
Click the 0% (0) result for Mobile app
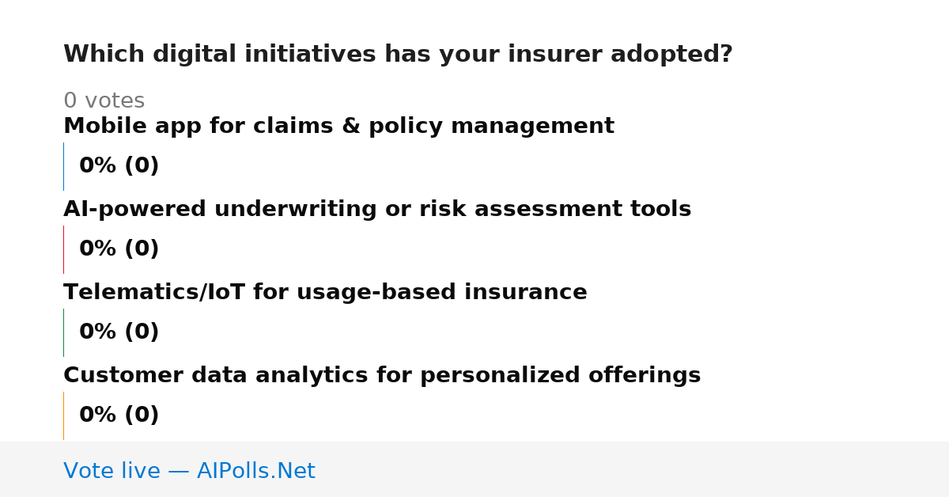click(x=119, y=166)
